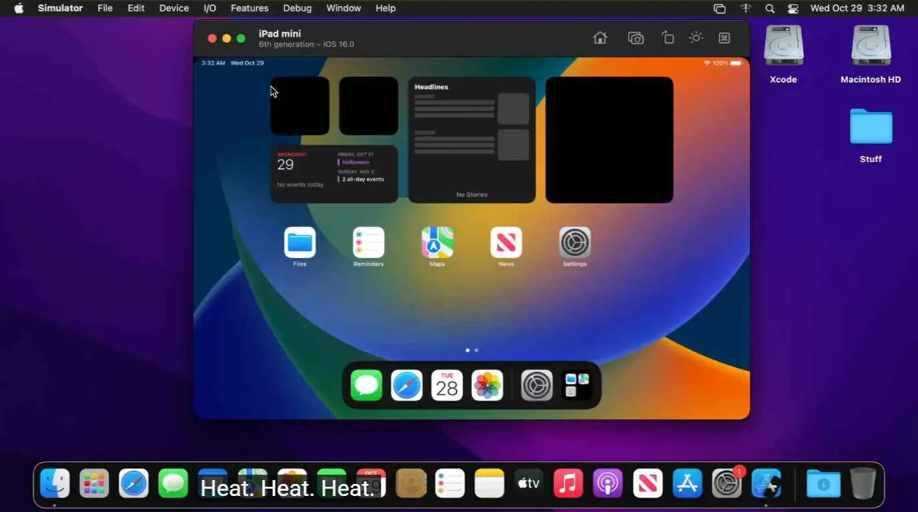Viewport: 918px width, 512px height.
Task: Click the Simulator app icon in macOS Dock
Action: point(766,483)
